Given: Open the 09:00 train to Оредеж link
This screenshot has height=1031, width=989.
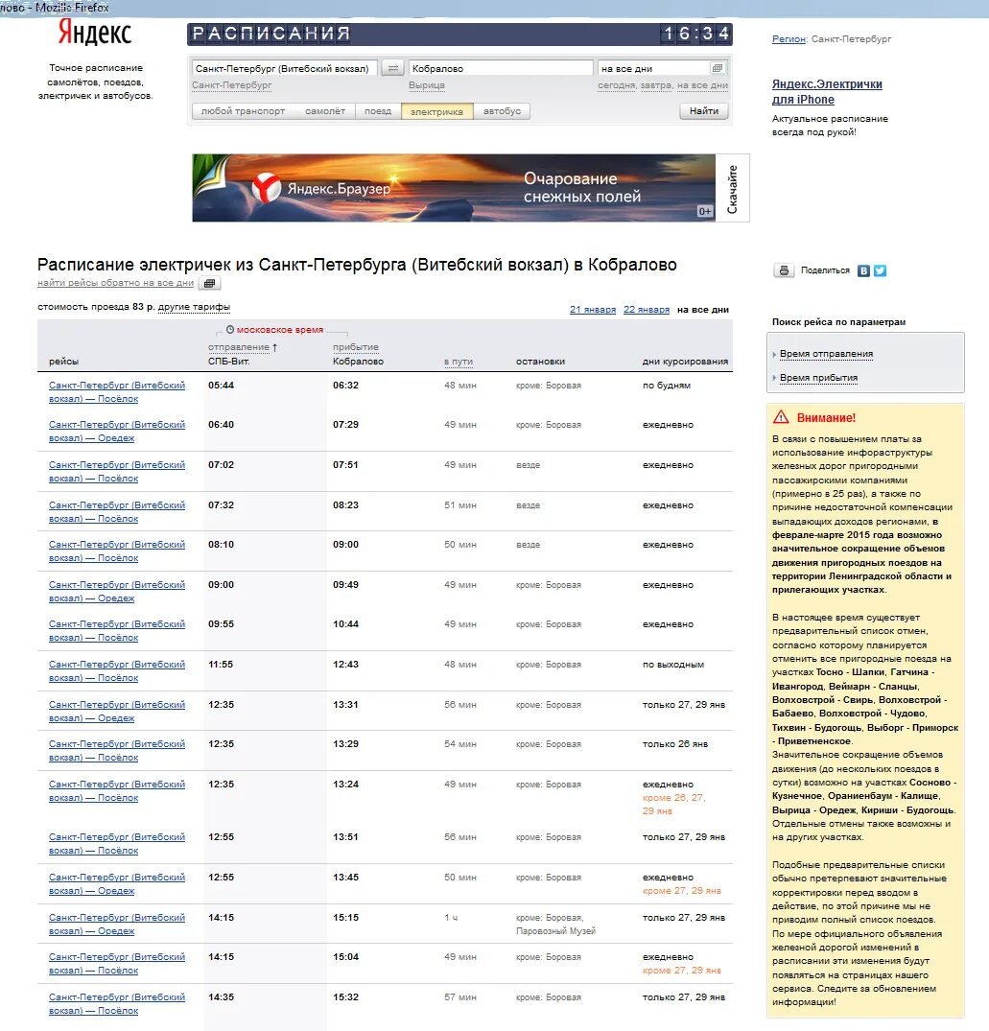Looking at the screenshot, I should point(117,591).
